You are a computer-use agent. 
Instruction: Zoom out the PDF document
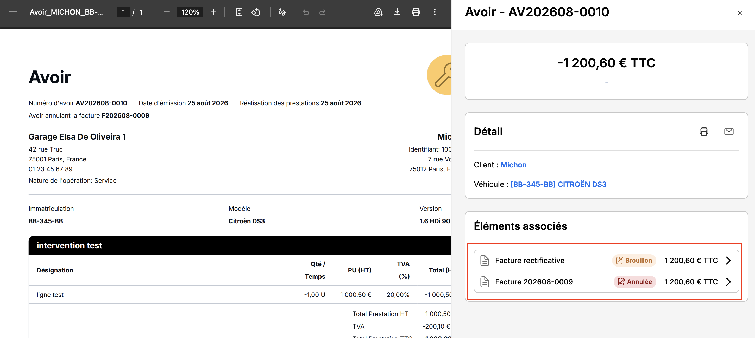167,12
